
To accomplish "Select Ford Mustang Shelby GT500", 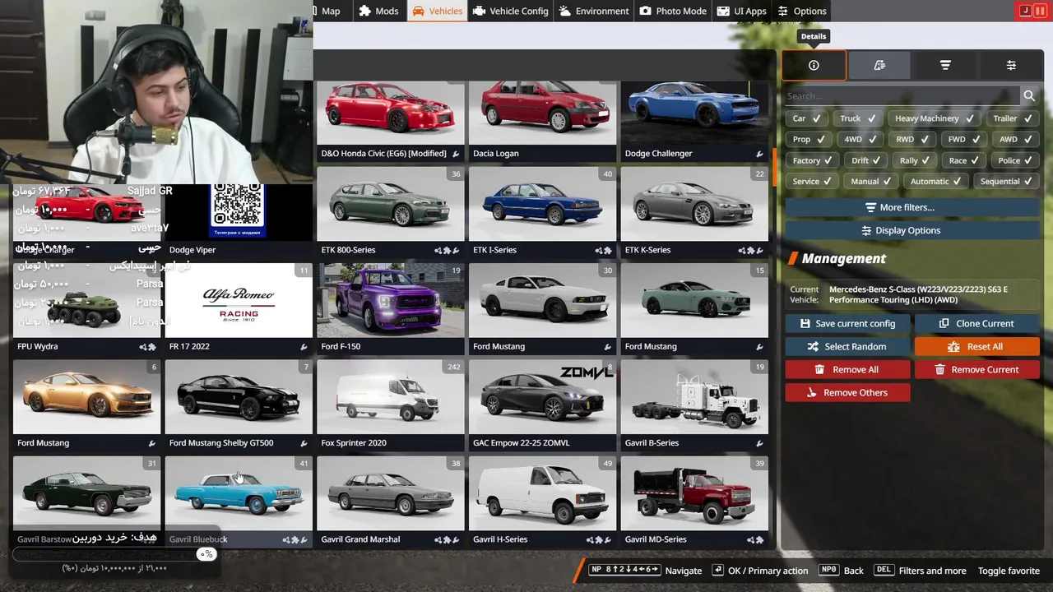I will click(x=239, y=405).
